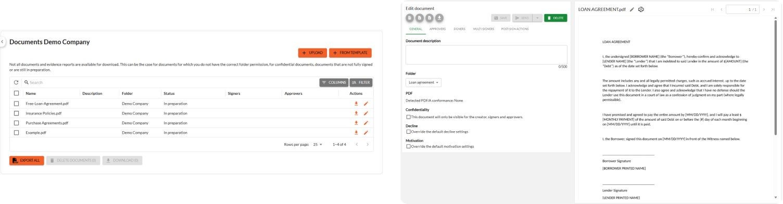The width and height of the screenshot is (783, 204).
Task: Switch to the Signers tab
Action: (459, 29)
